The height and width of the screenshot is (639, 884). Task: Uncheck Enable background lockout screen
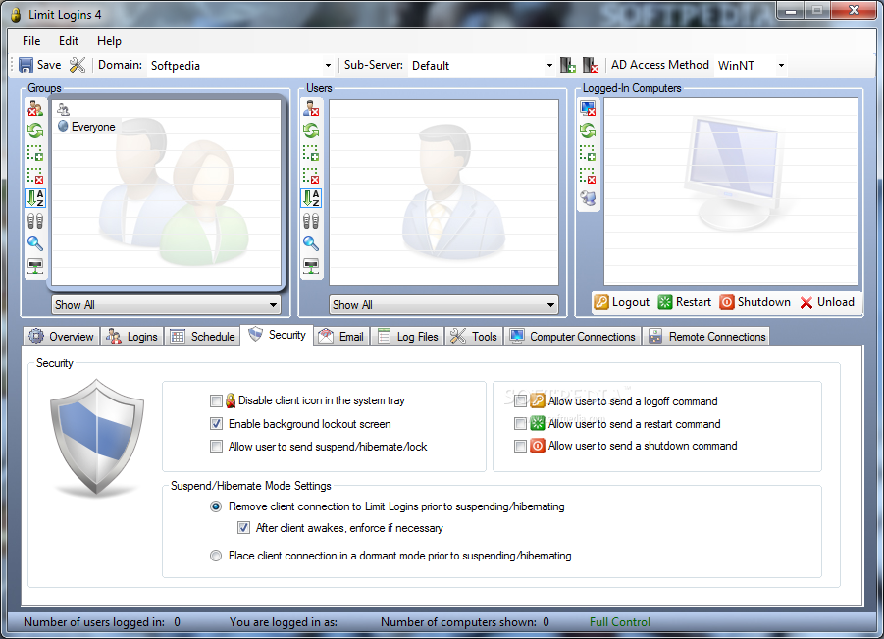[216, 424]
